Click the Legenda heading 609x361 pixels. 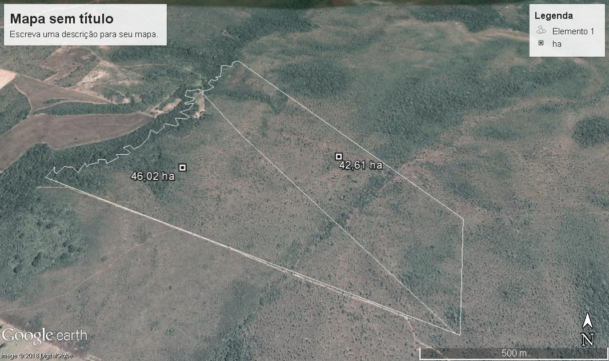coord(554,16)
